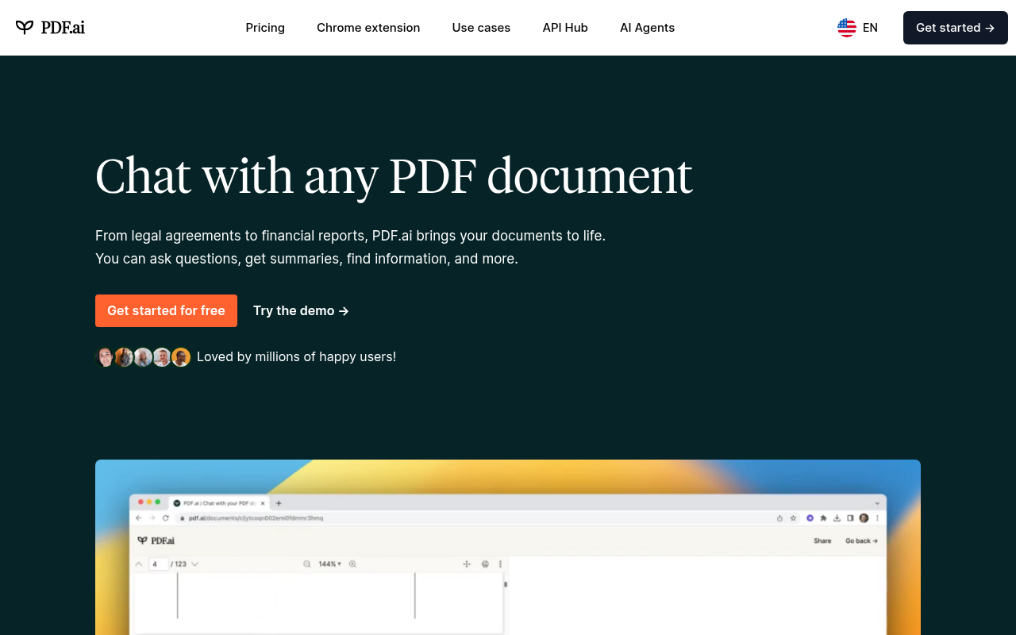Click the share icon in the address bar
The image size is (1016, 635).
click(x=779, y=518)
